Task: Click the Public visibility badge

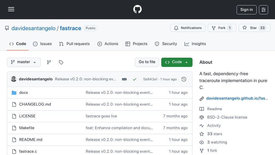Action: [91, 28]
